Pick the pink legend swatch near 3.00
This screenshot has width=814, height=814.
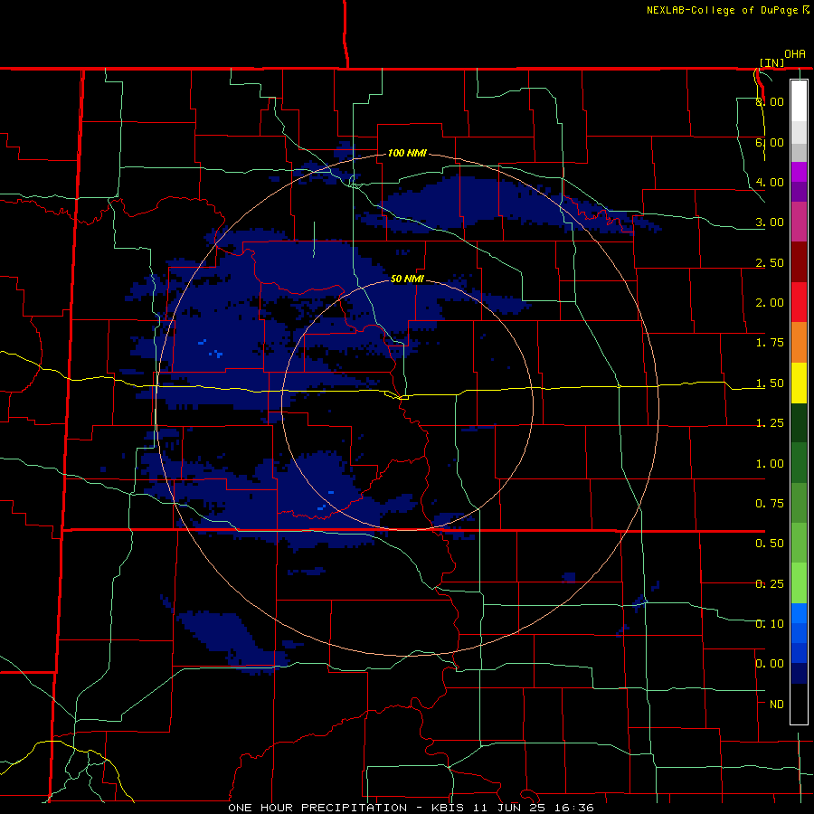pyautogui.click(x=799, y=222)
